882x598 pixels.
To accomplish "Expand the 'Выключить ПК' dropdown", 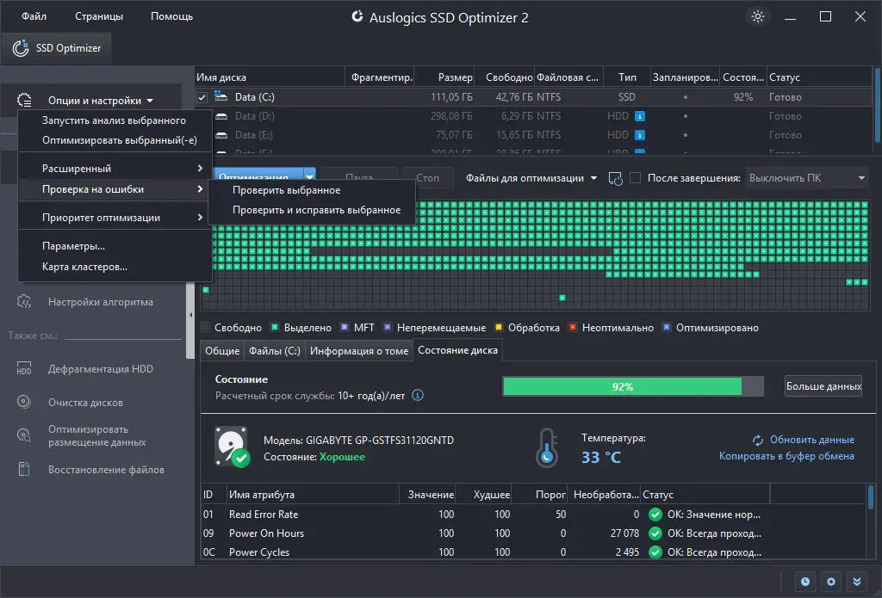I will tap(806, 178).
